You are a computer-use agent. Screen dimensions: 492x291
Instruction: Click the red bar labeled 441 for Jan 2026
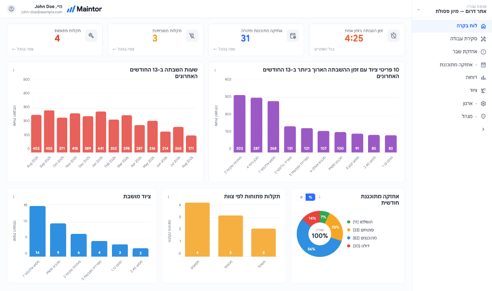pos(101,132)
